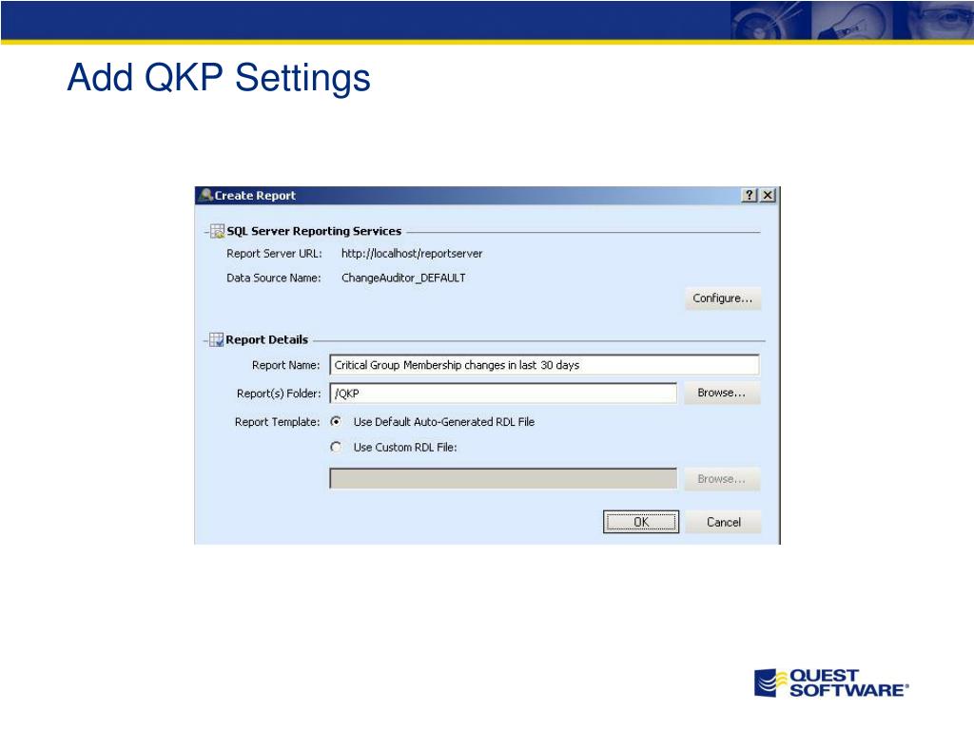Click the Report Name input field
The width and height of the screenshot is (974, 730).
tap(544, 365)
